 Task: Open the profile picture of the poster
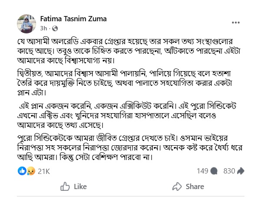26,23
